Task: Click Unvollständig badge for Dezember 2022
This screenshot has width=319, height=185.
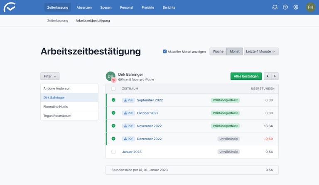Action: [x=228, y=139]
